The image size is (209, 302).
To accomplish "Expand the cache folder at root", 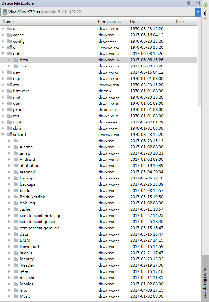I will click(3, 35).
